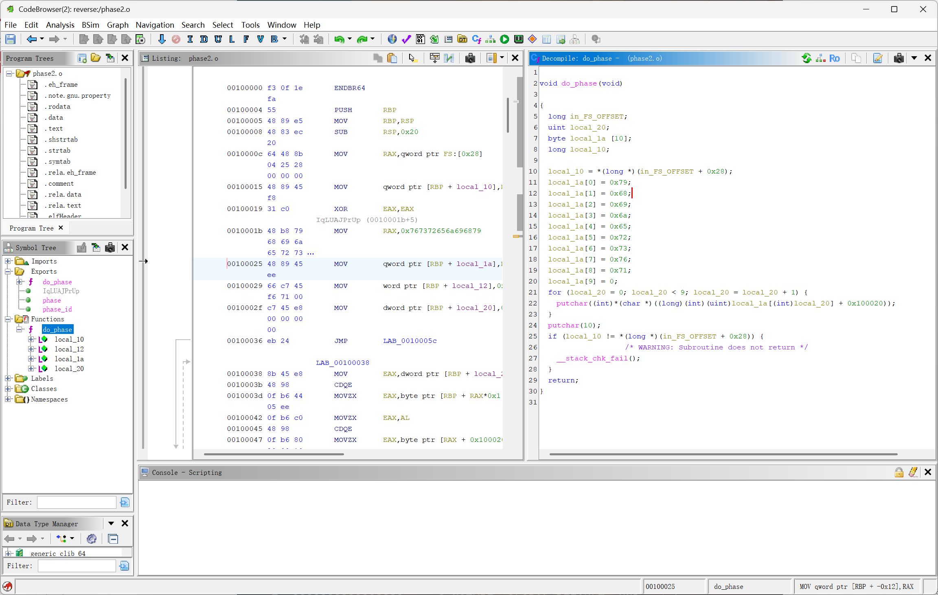This screenshot has width=938, height=595.
Task: Open the Data Type Manager dropdown arrow
Action: point(111,523)
